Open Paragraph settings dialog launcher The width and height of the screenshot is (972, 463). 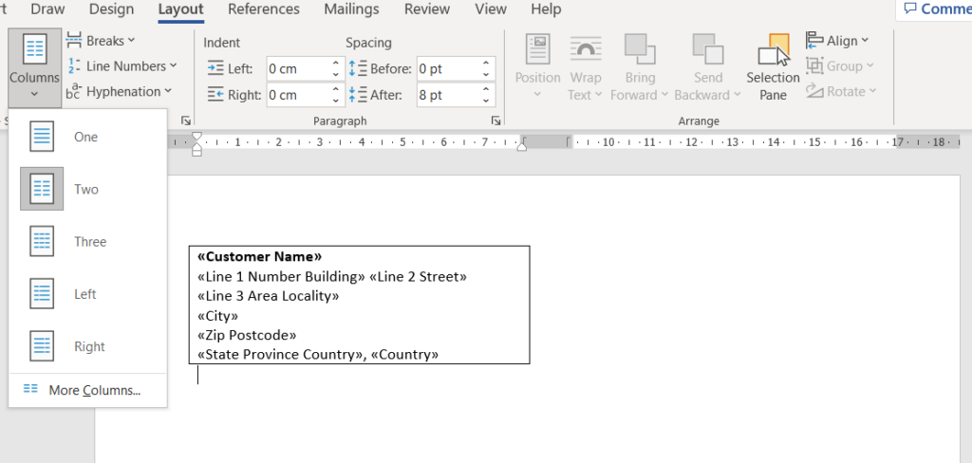click(x=495, y=121)
